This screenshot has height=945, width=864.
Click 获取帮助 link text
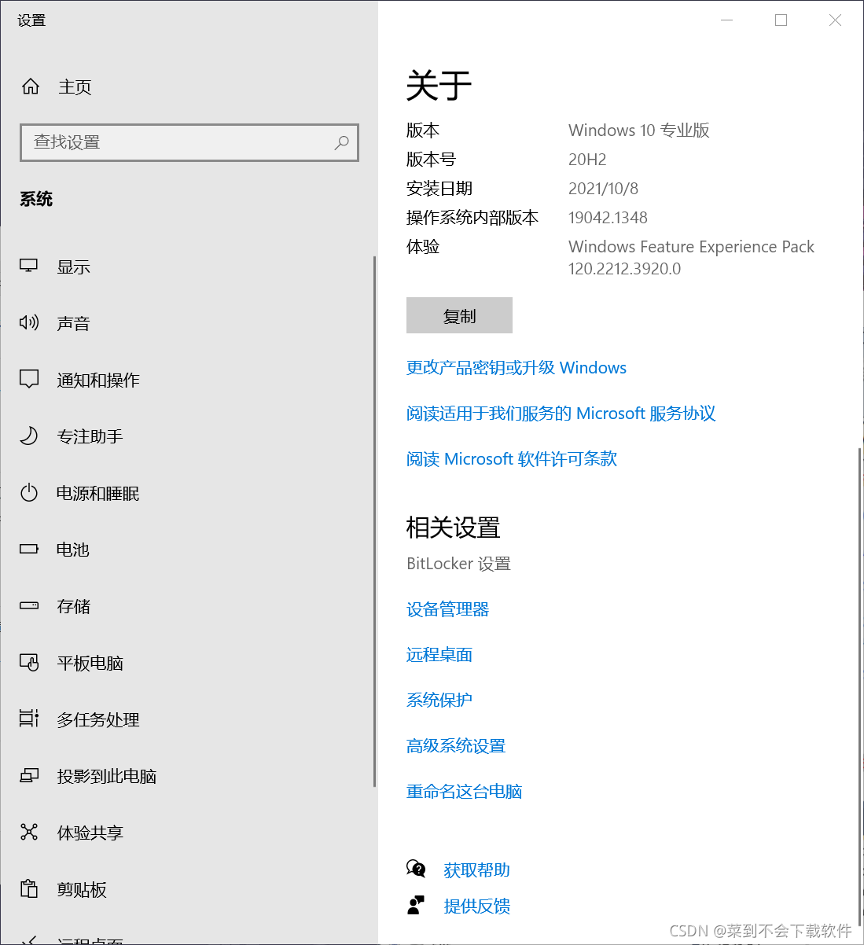pos(476,870)
